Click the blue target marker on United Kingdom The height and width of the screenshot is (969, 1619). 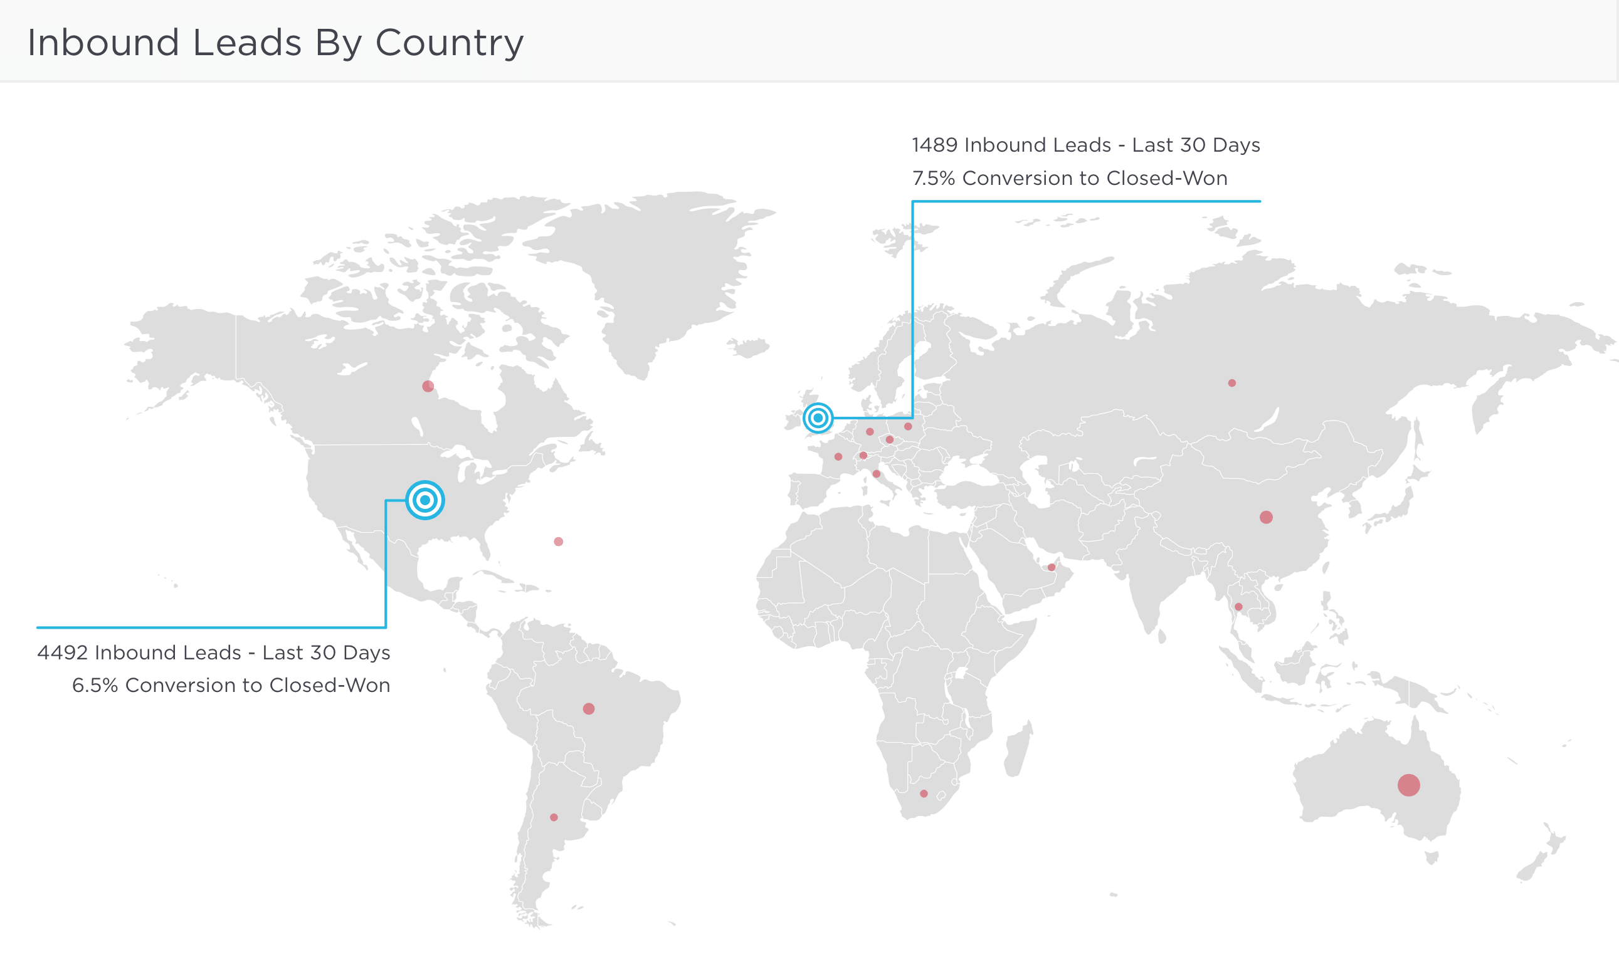point(818,418)
